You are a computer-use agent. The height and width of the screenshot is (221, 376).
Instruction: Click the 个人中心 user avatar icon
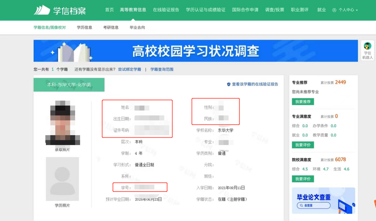pos(334,10)
